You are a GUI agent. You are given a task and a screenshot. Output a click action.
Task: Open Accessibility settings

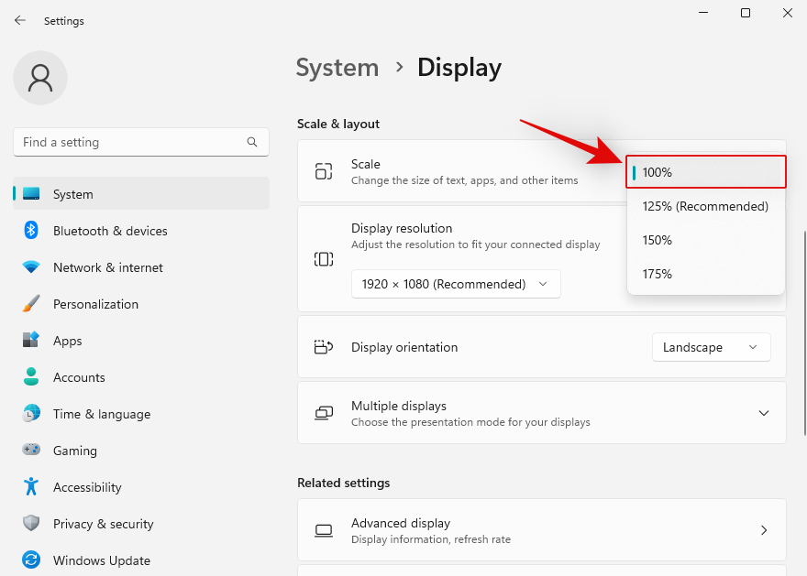88,487
